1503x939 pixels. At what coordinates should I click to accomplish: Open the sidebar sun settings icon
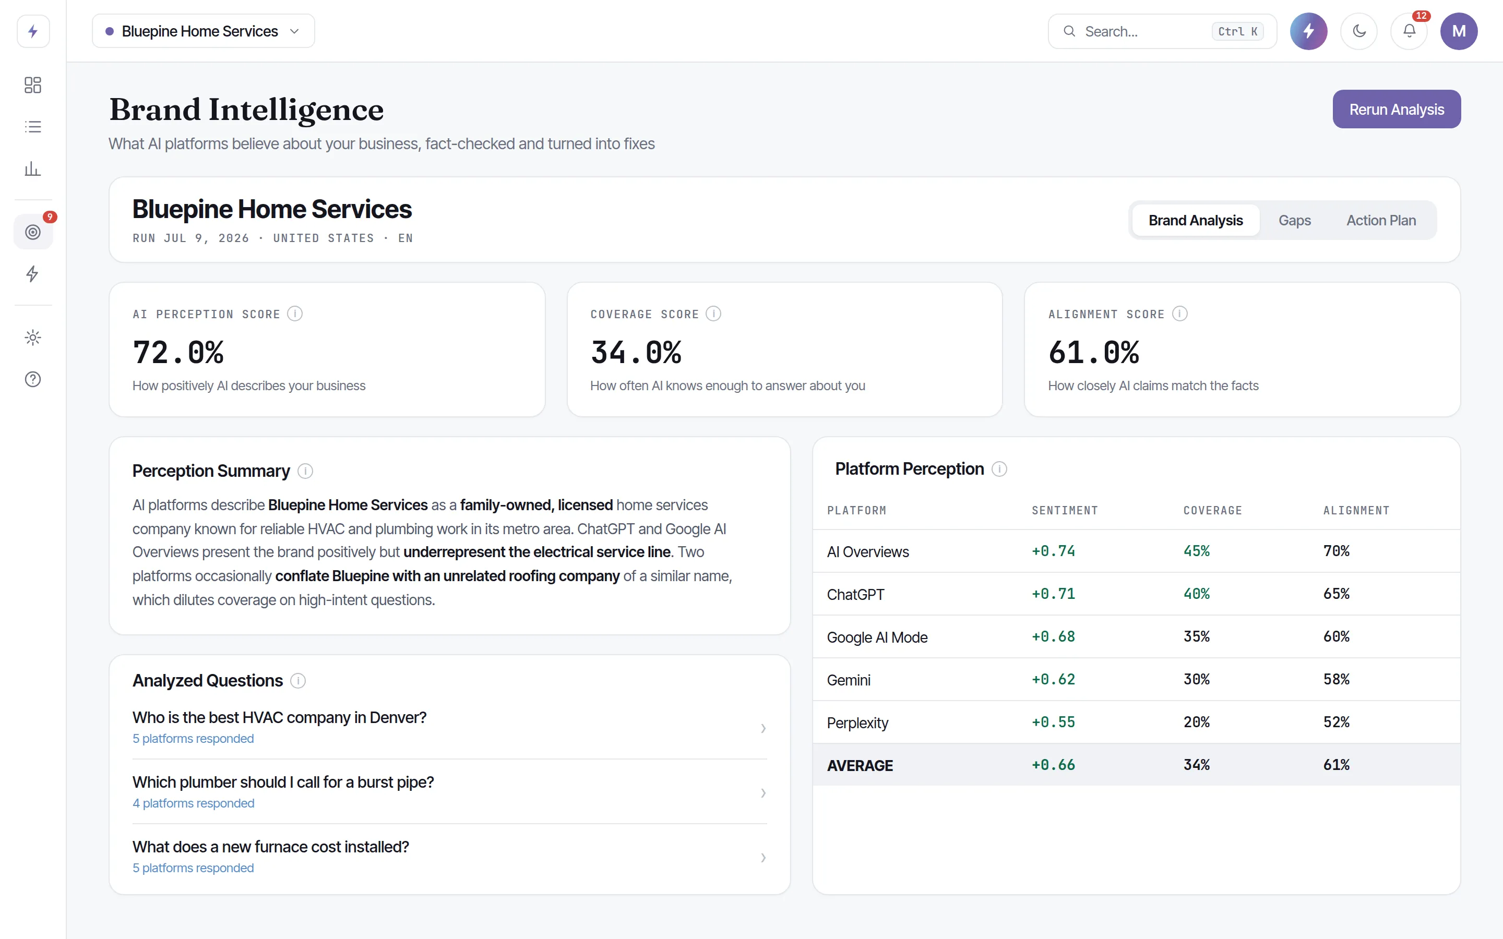pyautogui.click(x=33, y=337)
